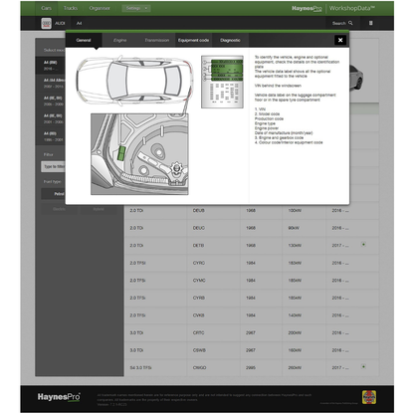The height and width of the screenshot is (414, 414).
Task: Click the magnifier icon next to Search
Action: coord(350,23)
